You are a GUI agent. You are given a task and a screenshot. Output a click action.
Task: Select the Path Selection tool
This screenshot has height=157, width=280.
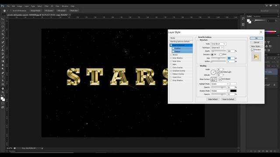[x=3, y=80]
